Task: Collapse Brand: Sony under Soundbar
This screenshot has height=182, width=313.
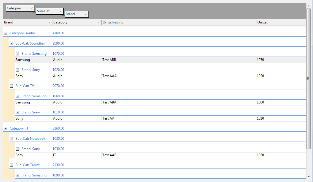Action: 18,70
